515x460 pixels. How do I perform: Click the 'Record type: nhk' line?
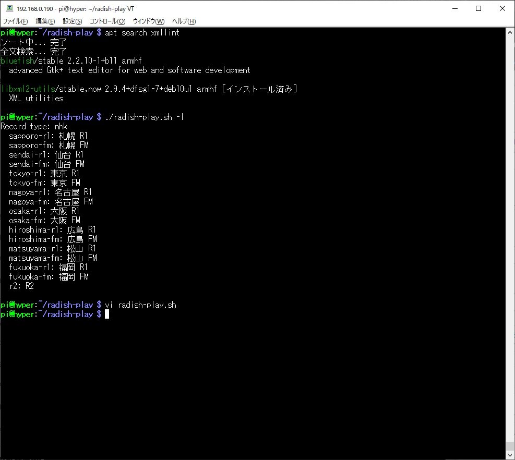point(34,126)
